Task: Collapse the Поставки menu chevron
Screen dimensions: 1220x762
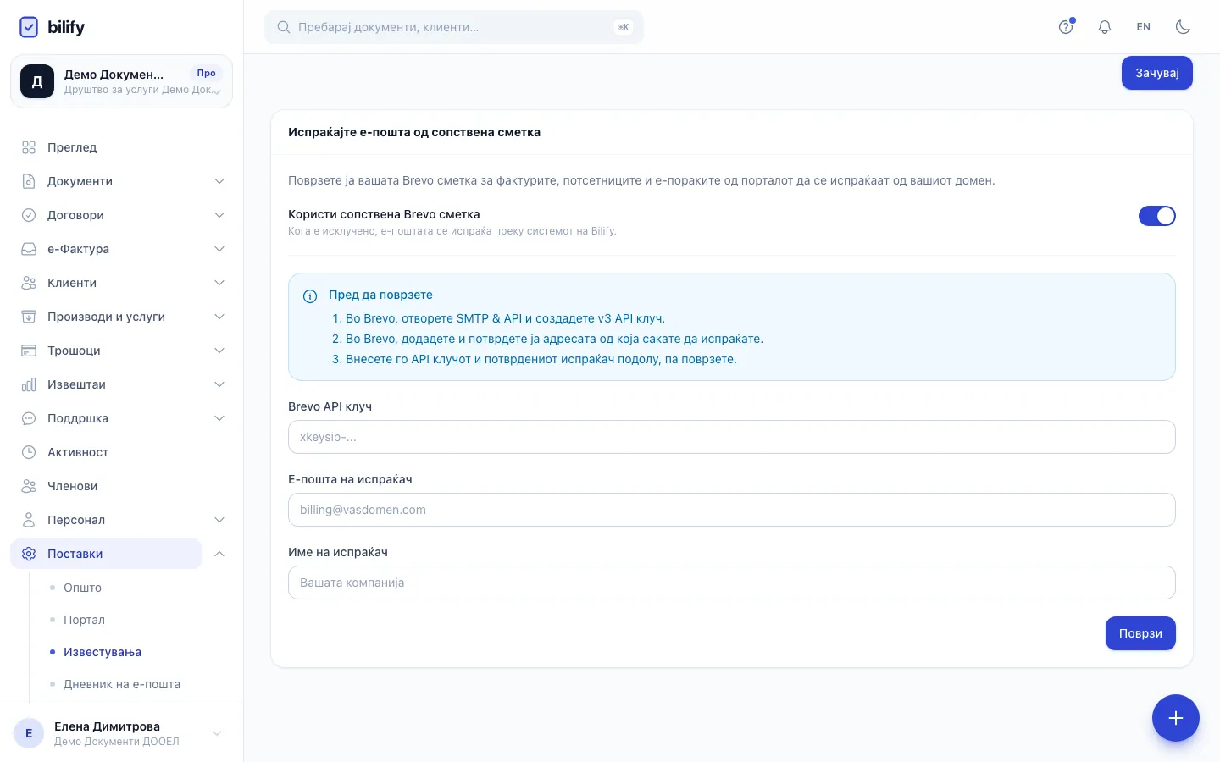Action: 219,554
